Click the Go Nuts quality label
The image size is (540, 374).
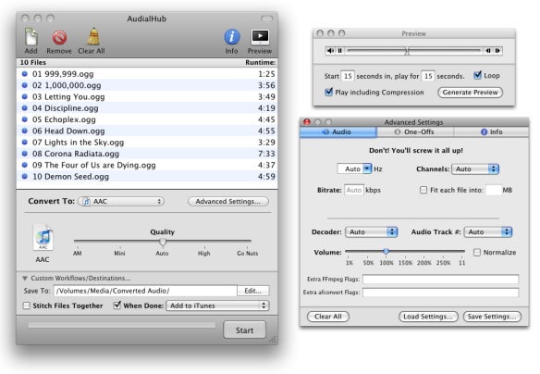click(x=247, y=253)
